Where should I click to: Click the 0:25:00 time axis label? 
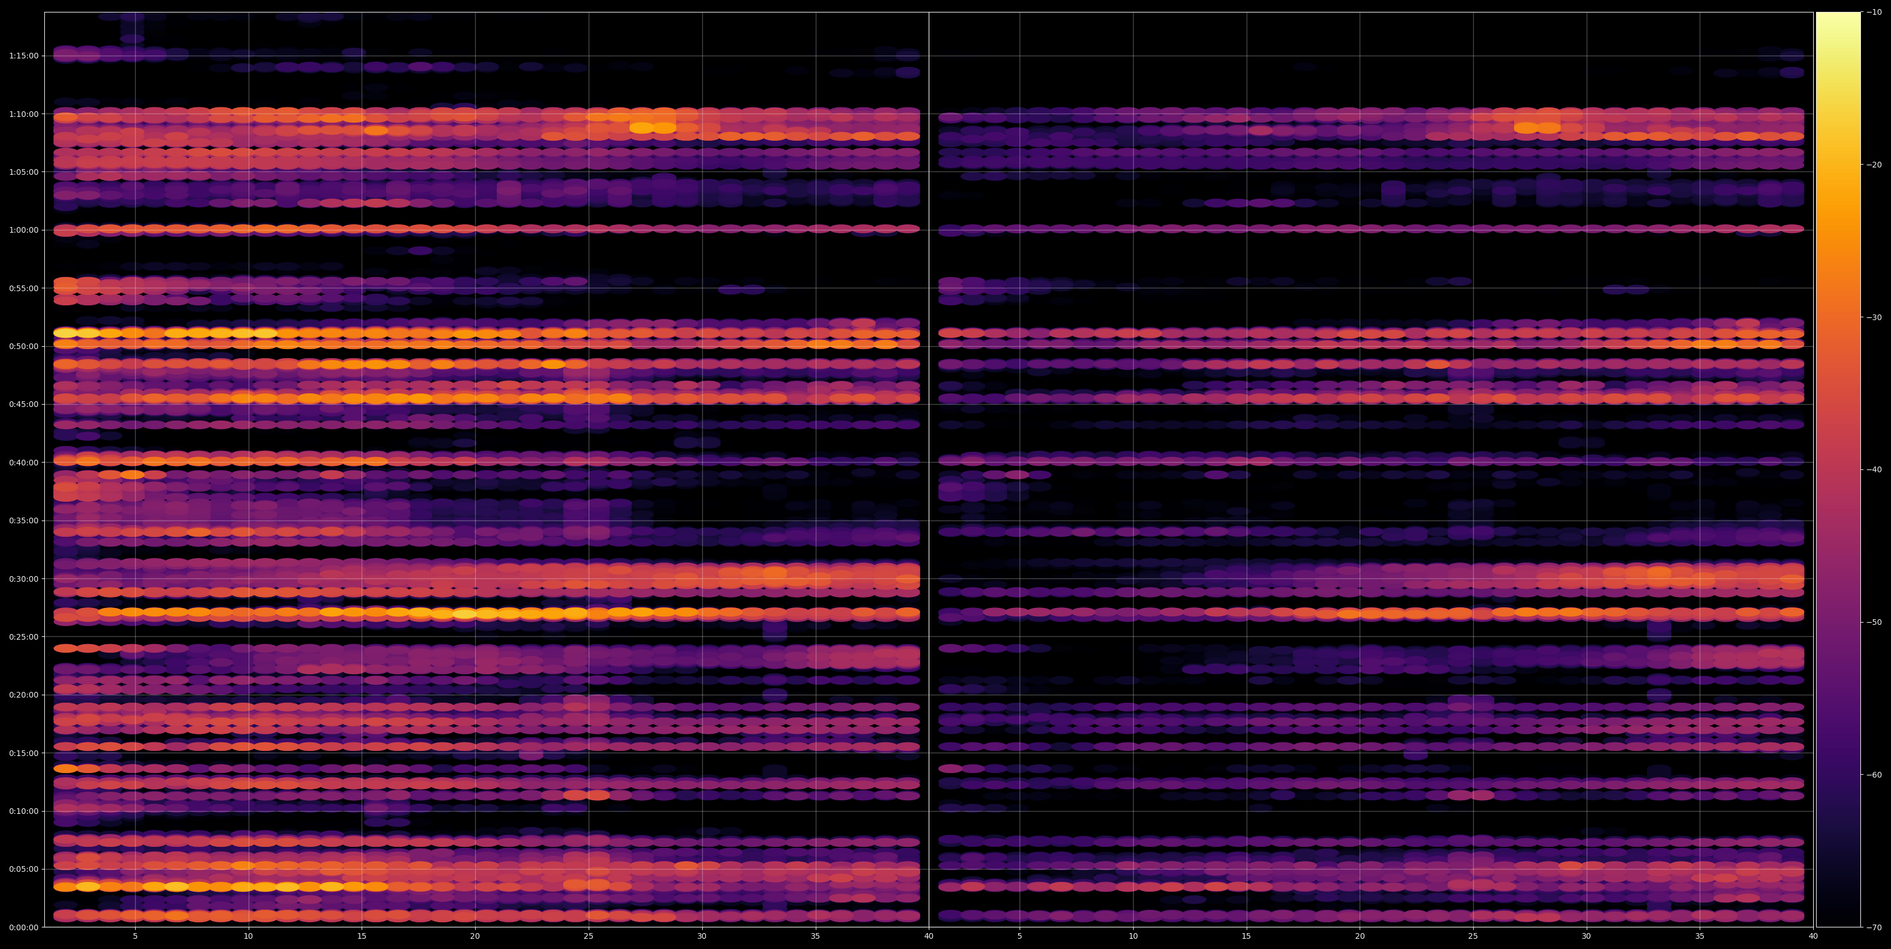coord(23,636)
